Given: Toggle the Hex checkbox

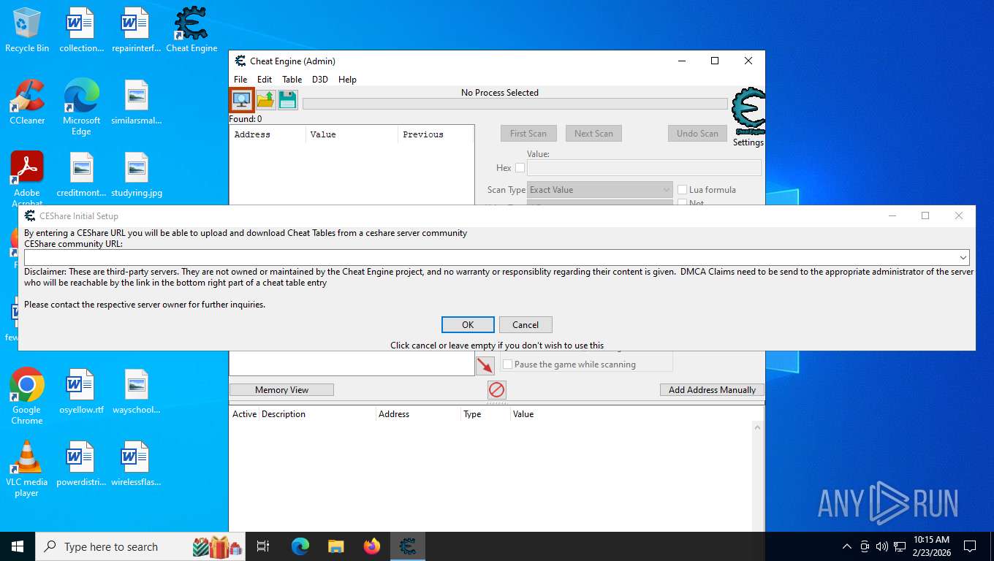Looking at the screenshot, I should click(520, 167).
